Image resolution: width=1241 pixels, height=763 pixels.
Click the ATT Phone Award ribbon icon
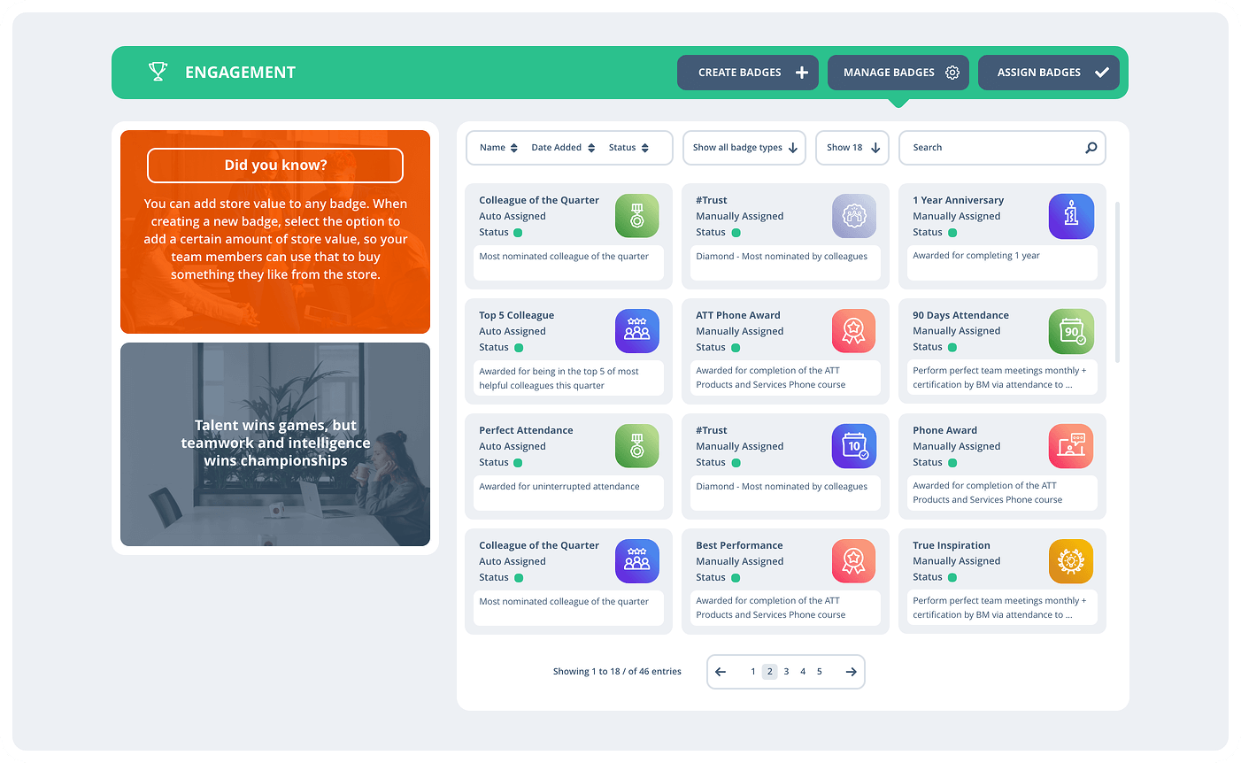(x=854, y=331)
